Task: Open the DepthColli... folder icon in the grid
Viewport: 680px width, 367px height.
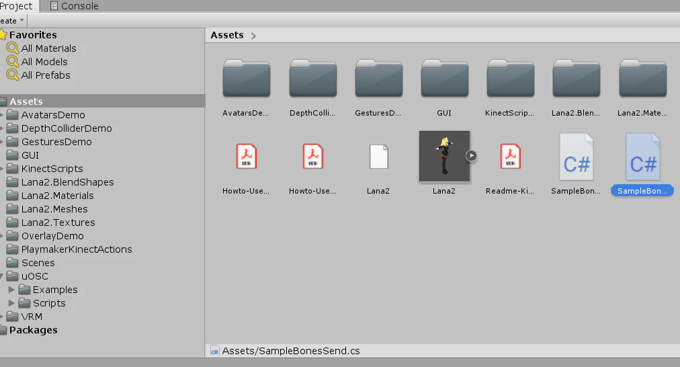Action: pyautogui.click(x=312, y=79)
